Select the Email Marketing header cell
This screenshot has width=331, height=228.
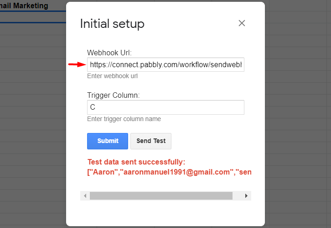[x=24, y=5]
